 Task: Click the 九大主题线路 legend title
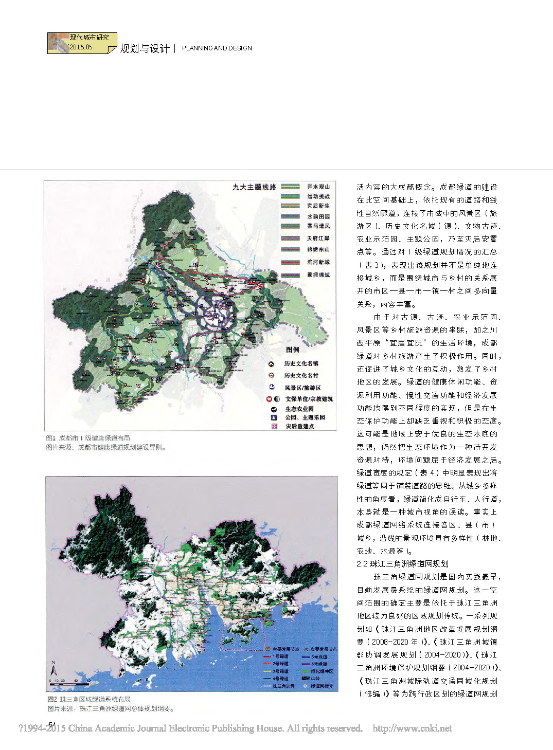coord(254,187)
